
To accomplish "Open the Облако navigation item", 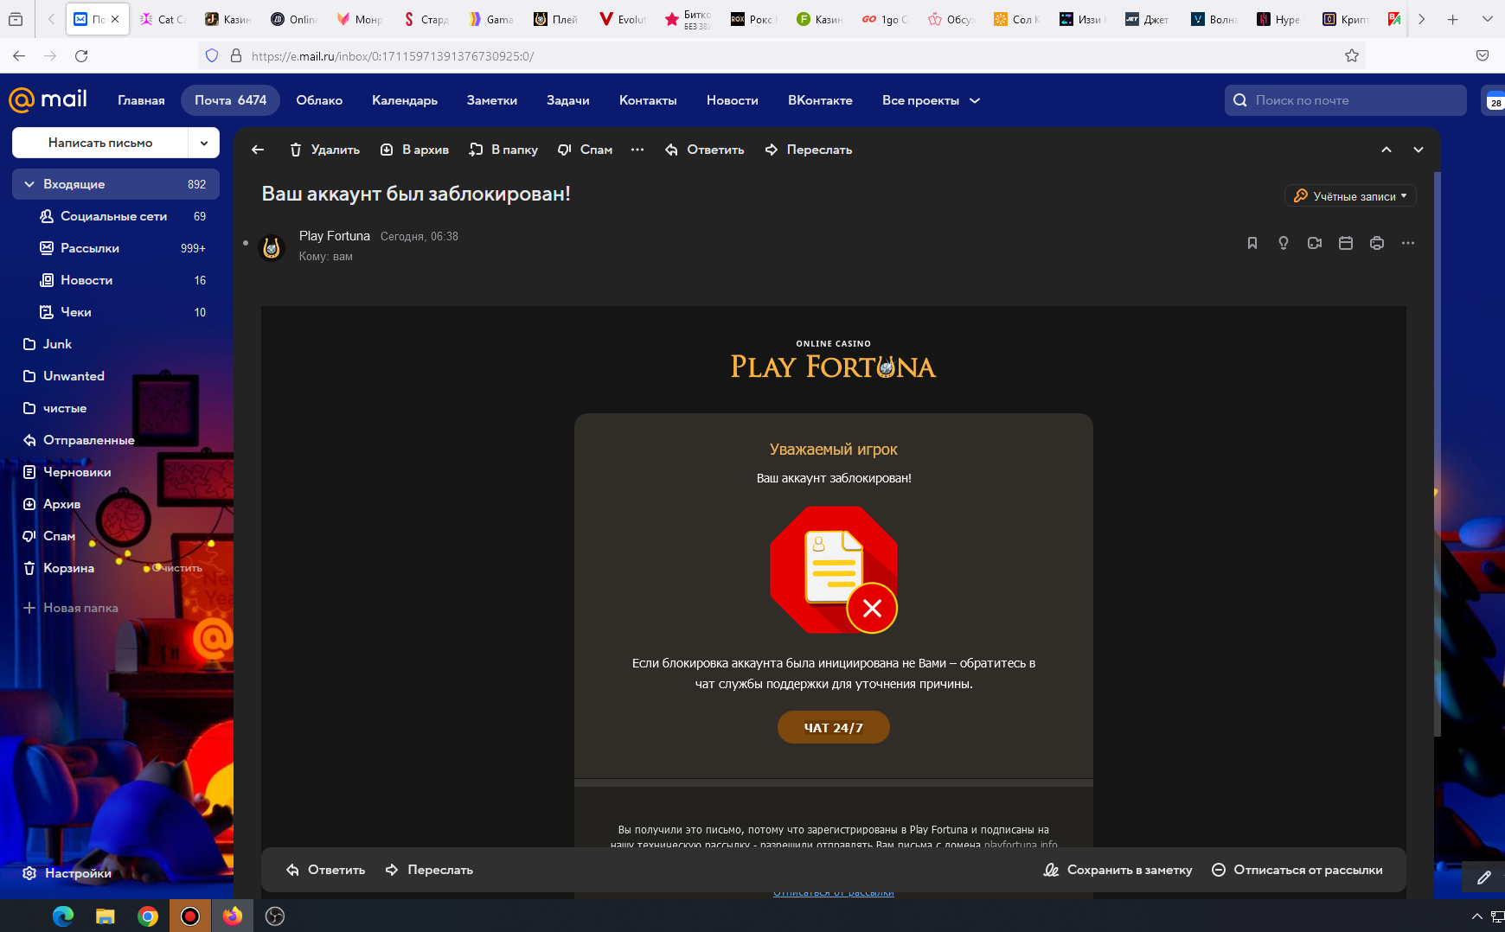I will coord(319,100).
